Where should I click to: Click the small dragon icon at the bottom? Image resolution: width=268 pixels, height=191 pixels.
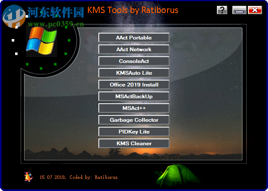pyautogui.click(x=28, y=177)
